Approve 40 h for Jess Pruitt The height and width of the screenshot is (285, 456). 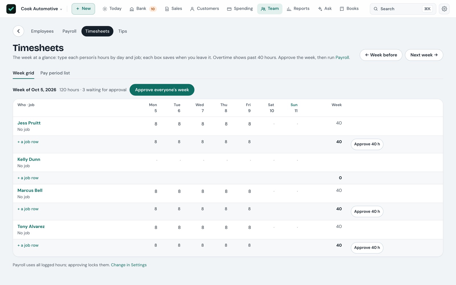[367, 144]
